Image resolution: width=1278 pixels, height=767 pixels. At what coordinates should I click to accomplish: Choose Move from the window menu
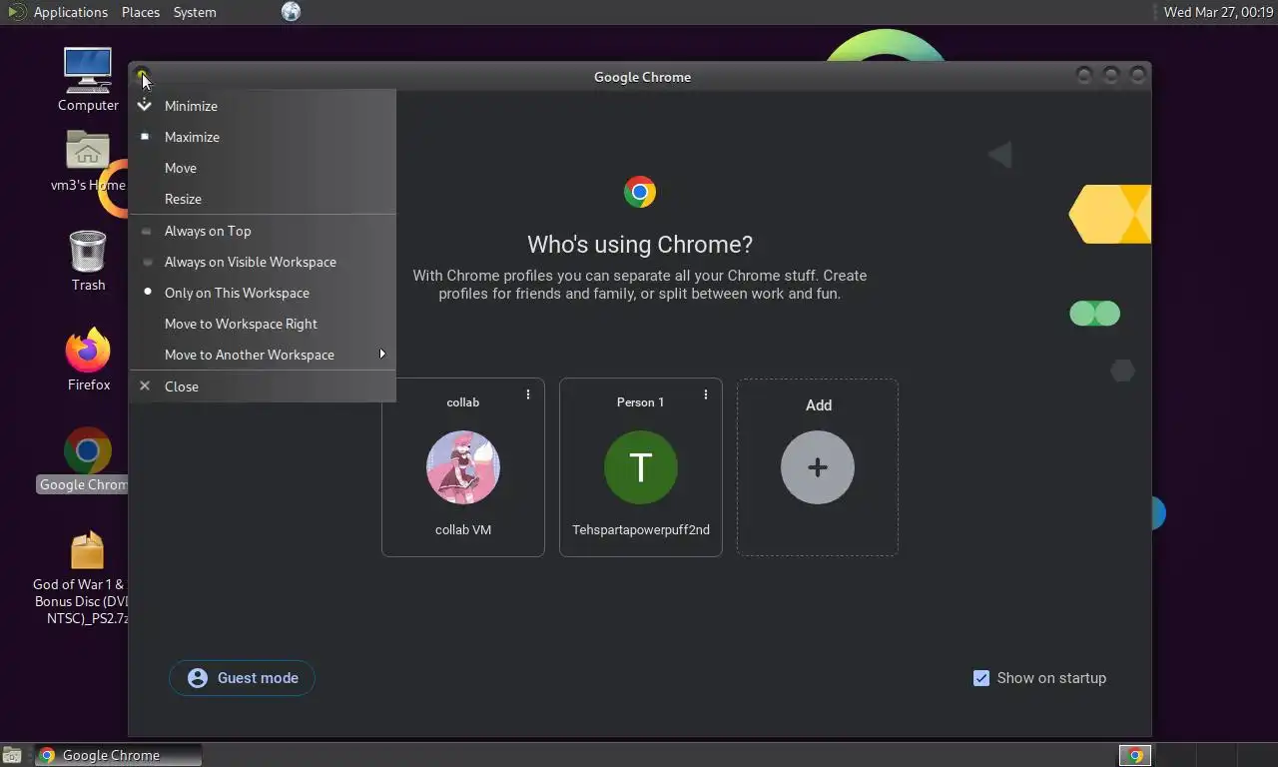coord(263,168)
